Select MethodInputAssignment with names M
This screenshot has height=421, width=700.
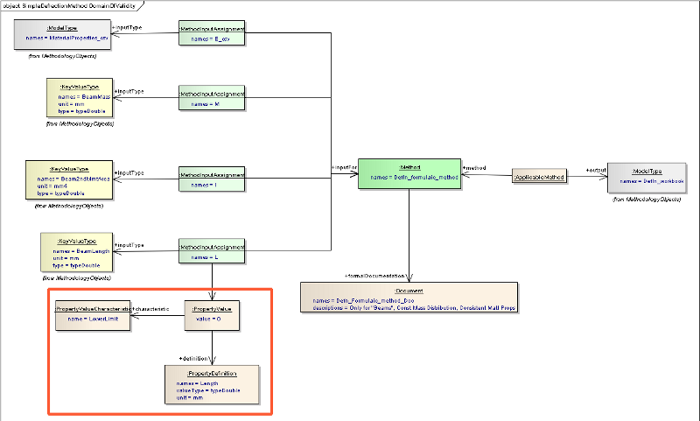coord(212,99)
